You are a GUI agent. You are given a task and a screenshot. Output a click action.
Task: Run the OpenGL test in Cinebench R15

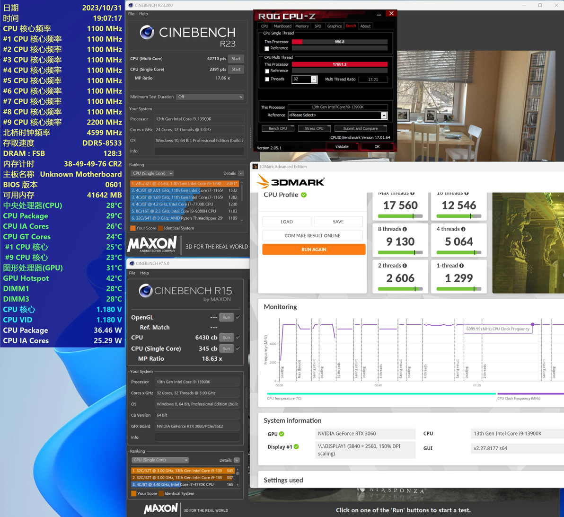226,317
